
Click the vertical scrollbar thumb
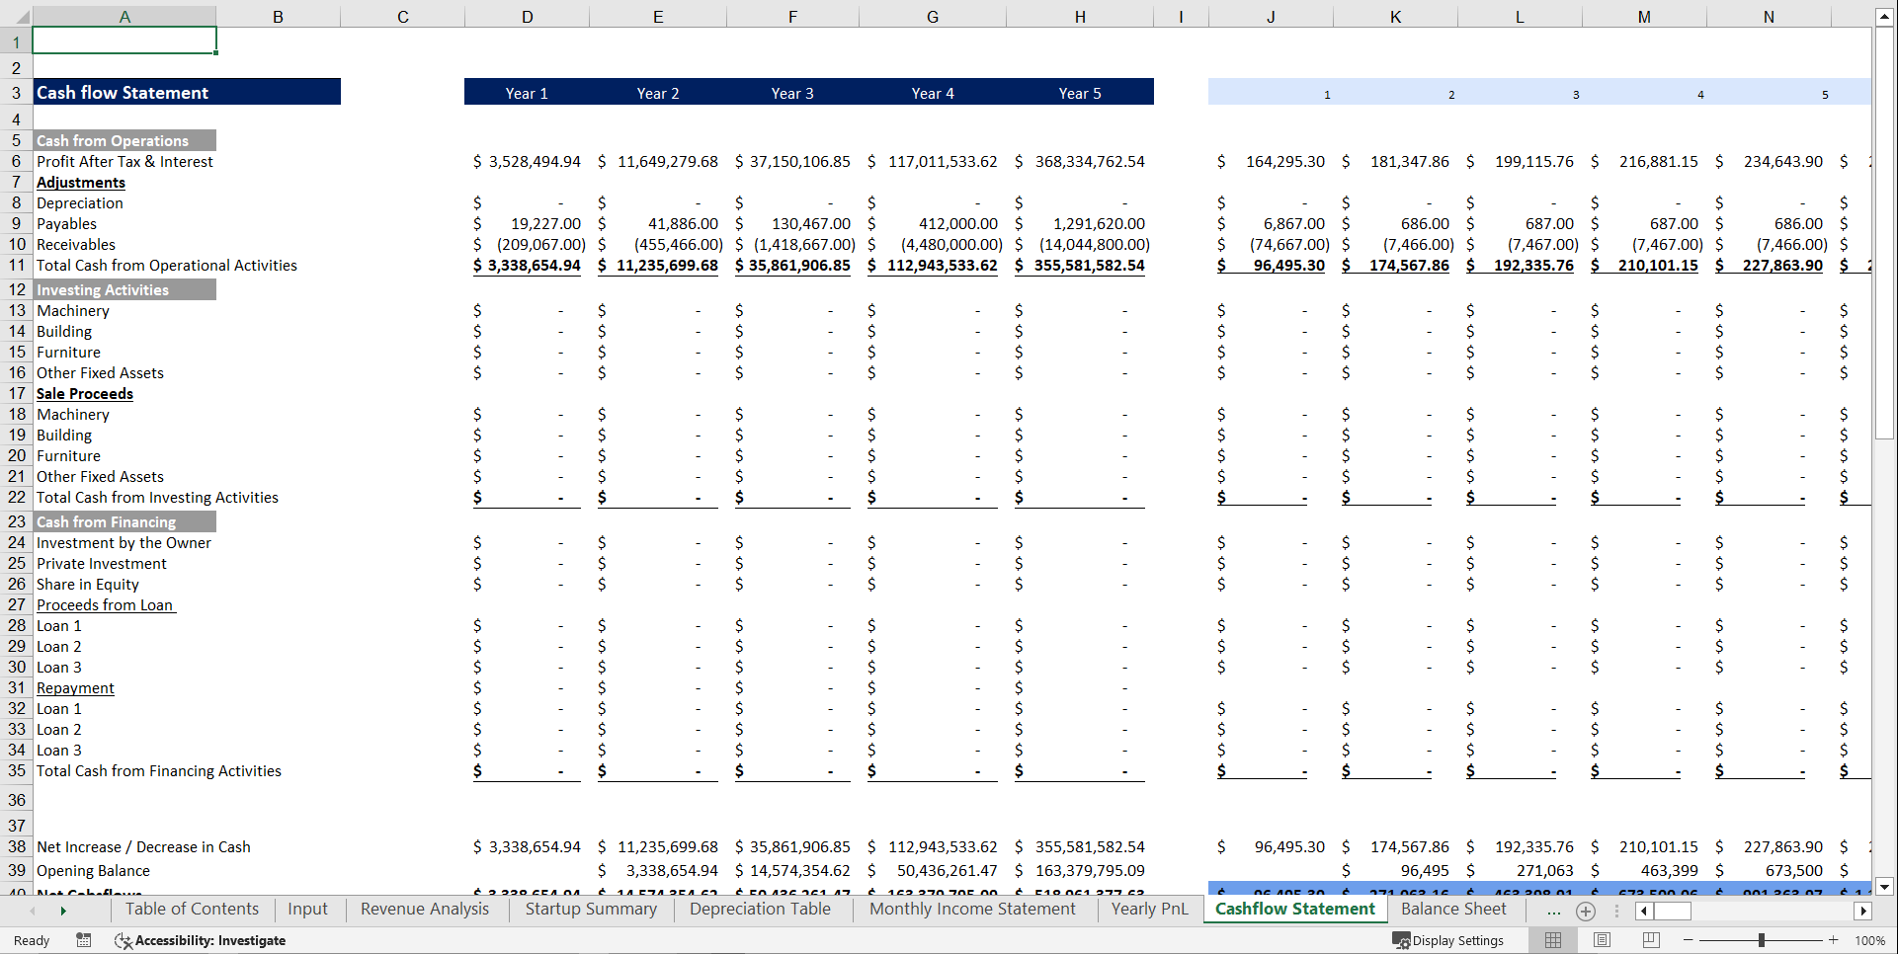click(x=1884, y=233)
